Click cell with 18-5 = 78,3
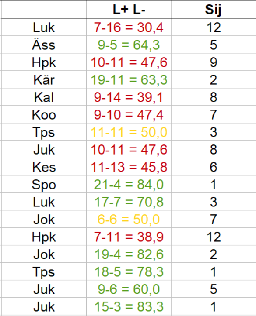 tap(129, 271)
